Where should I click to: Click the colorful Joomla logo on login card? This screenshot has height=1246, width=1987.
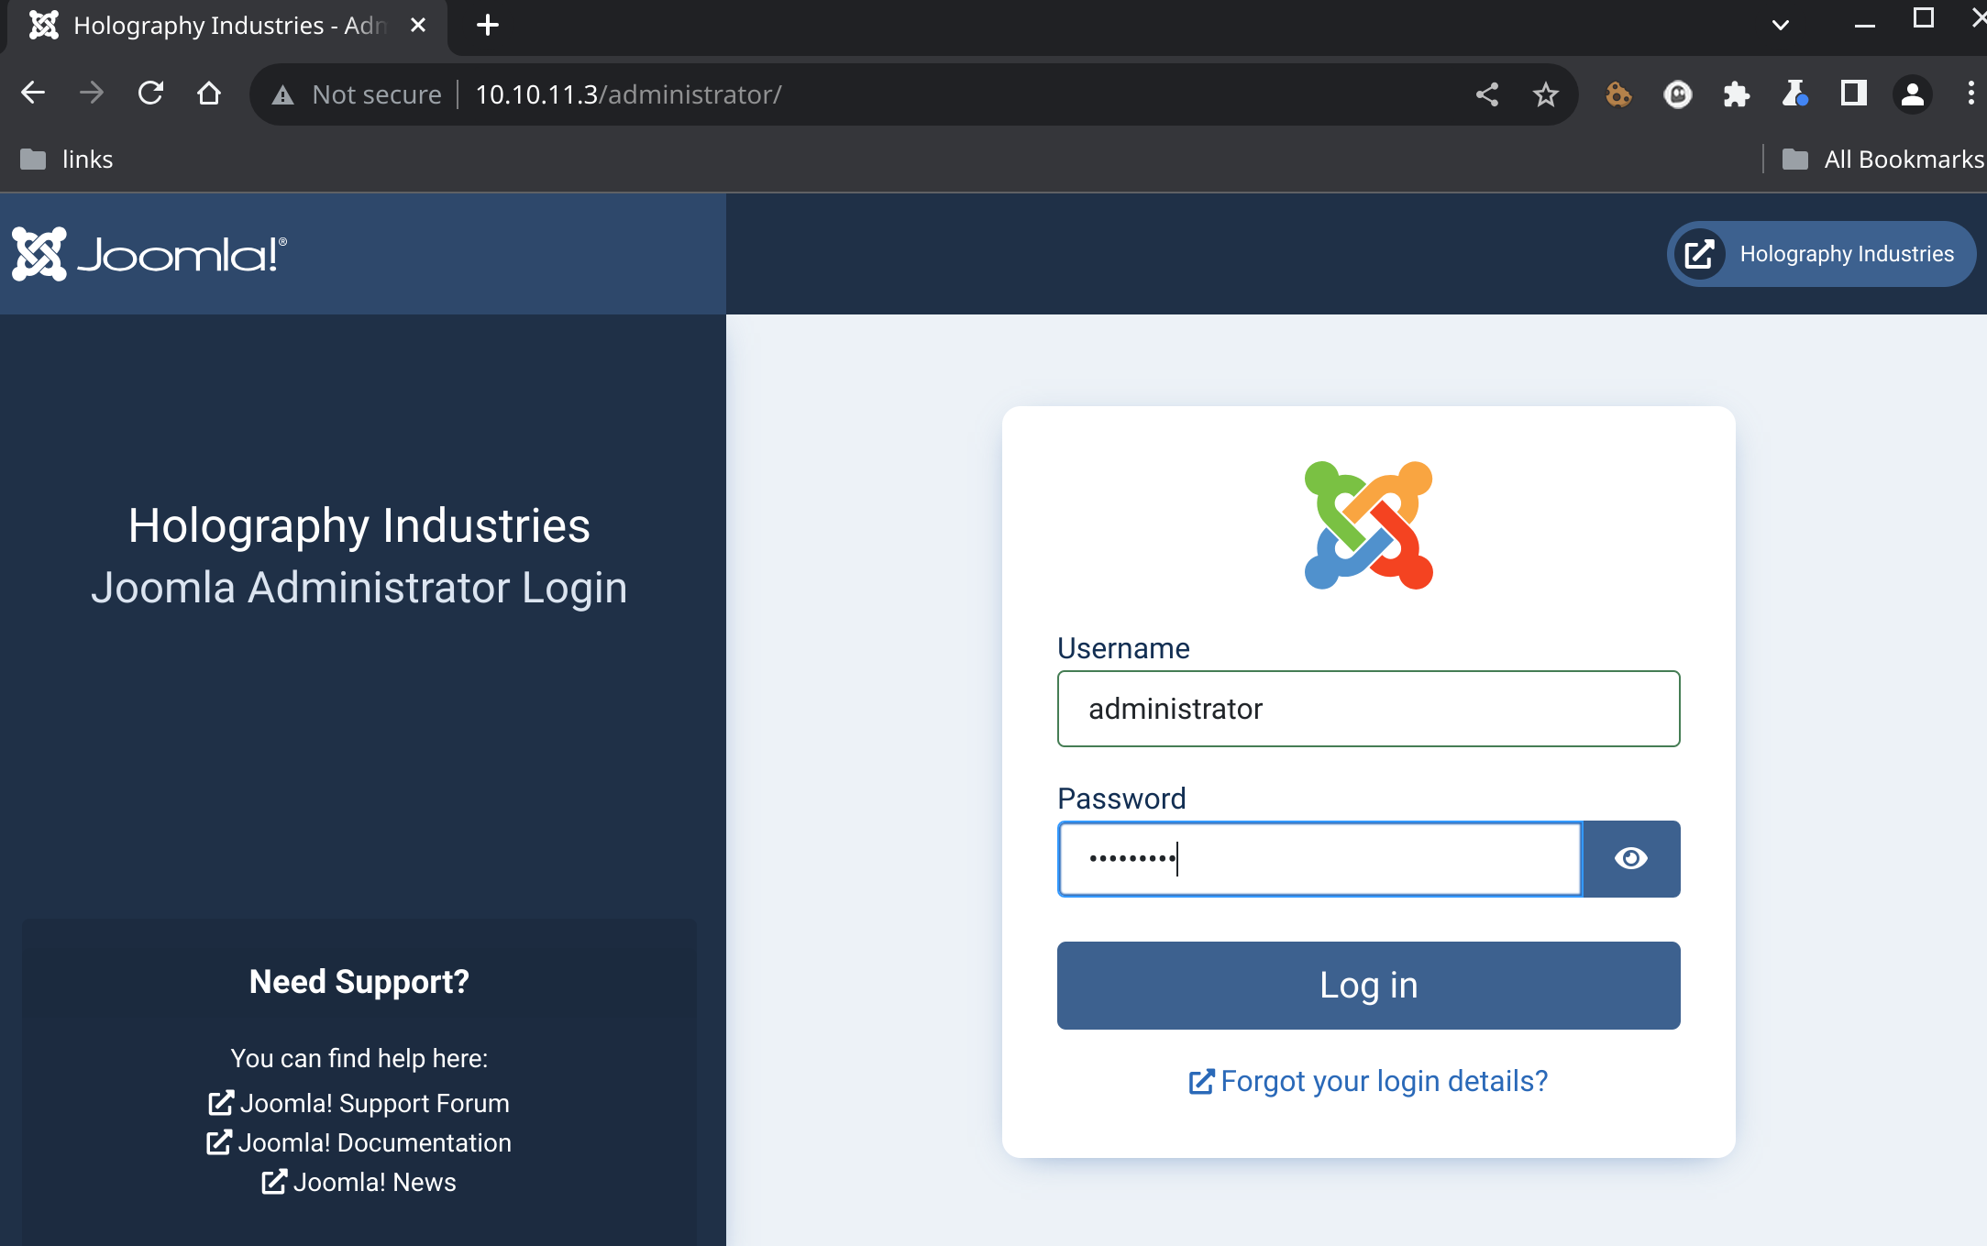pos(1368,524)
